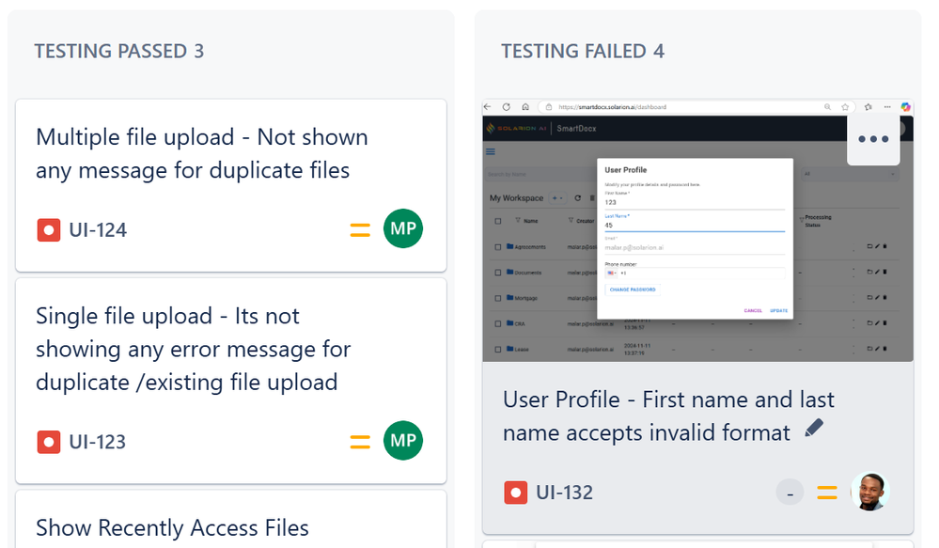Click the User Profile screenshot cover image

coord(697,230)
